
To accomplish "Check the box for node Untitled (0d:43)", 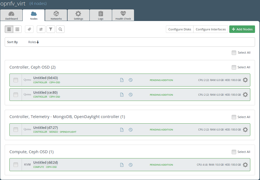I will click(16, 80).
